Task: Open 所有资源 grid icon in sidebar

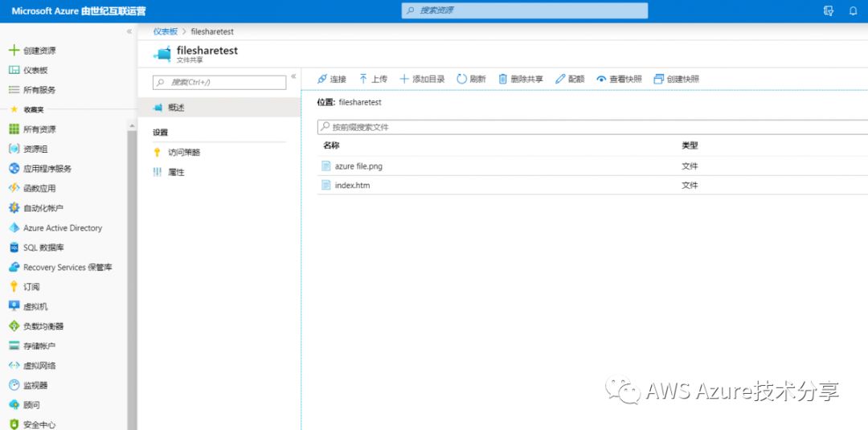Action: (14, 129)
